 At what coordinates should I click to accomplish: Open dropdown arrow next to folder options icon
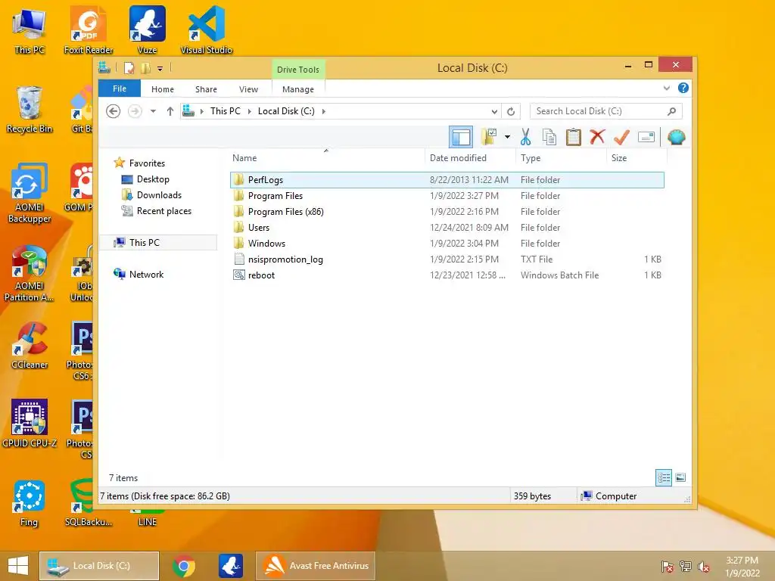(x=507, y=137)
